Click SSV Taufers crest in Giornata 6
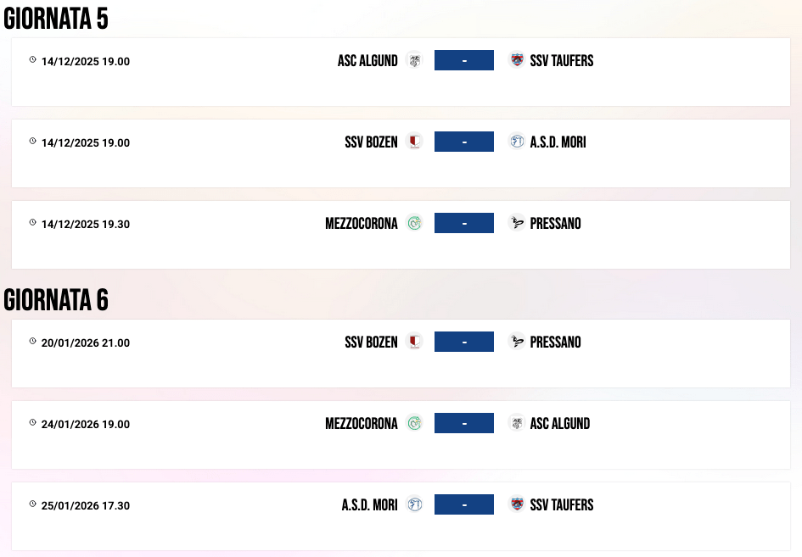The height and width of the screenshot is (557, 802). coord(516,504)
